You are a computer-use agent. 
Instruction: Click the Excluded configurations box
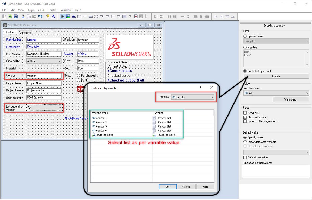click(276, 171)
